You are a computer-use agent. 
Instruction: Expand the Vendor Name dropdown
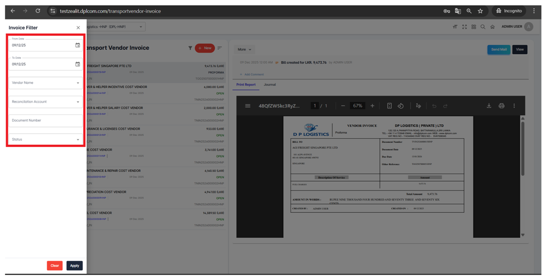78,83
